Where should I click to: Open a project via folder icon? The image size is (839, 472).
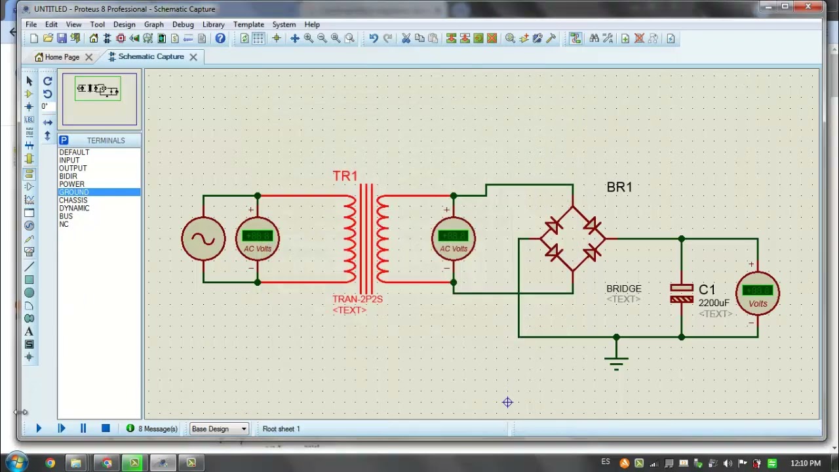[48, 39]
